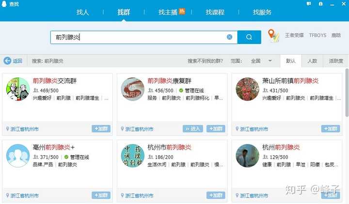349x204 pixels.
Task: Open the 前列腺炎交流群 group title
Action: (54, 81)
